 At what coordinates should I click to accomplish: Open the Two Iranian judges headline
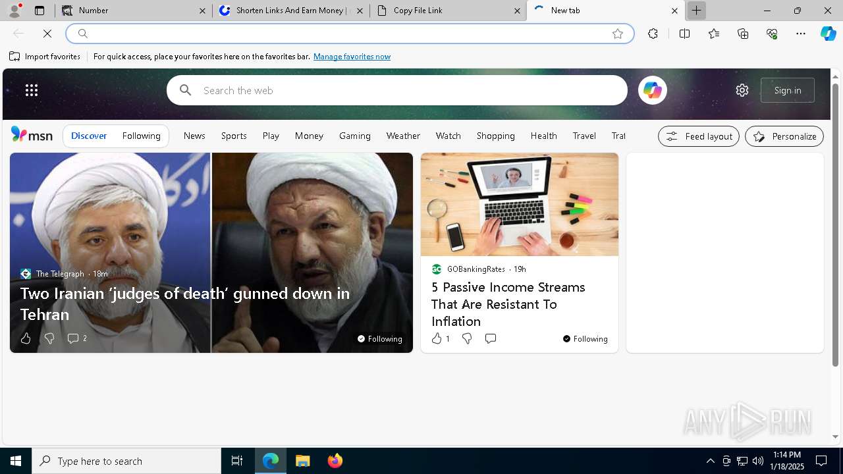pos(185,303)
